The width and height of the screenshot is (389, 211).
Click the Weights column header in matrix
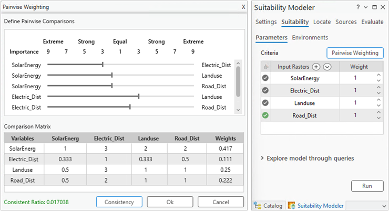pos(226,139)
